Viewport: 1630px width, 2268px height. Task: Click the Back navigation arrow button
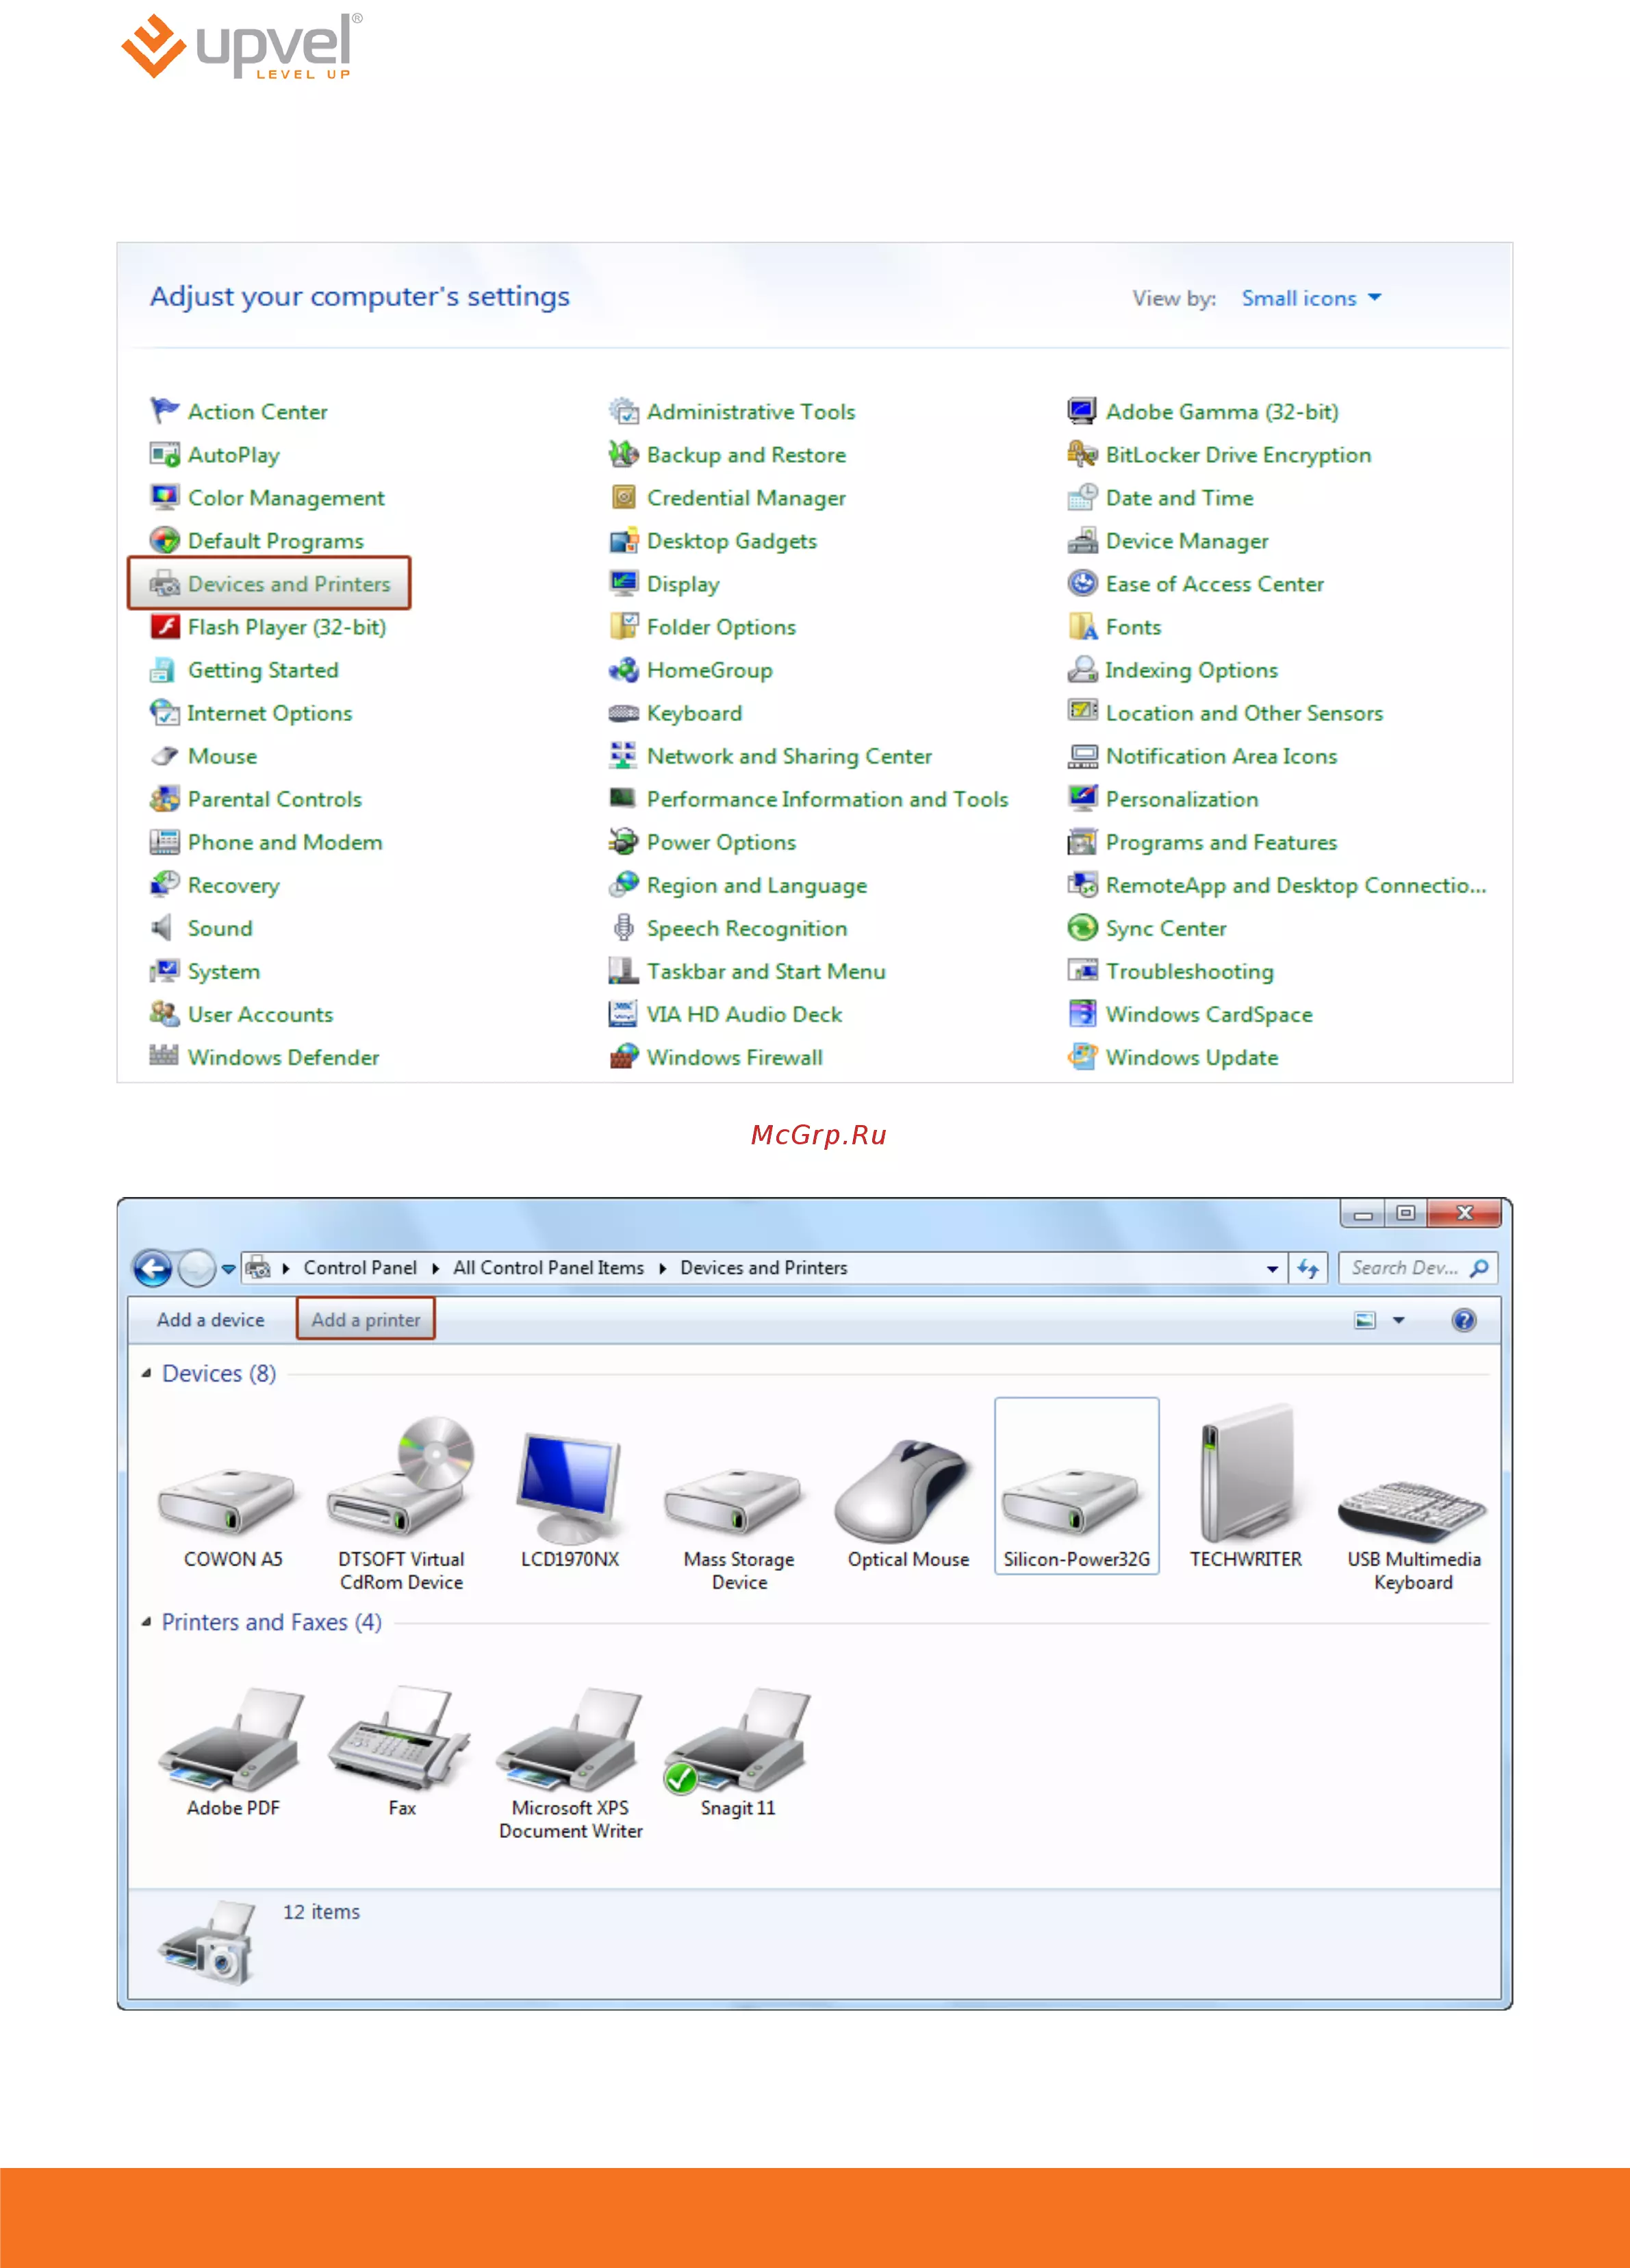[153, 1268]
